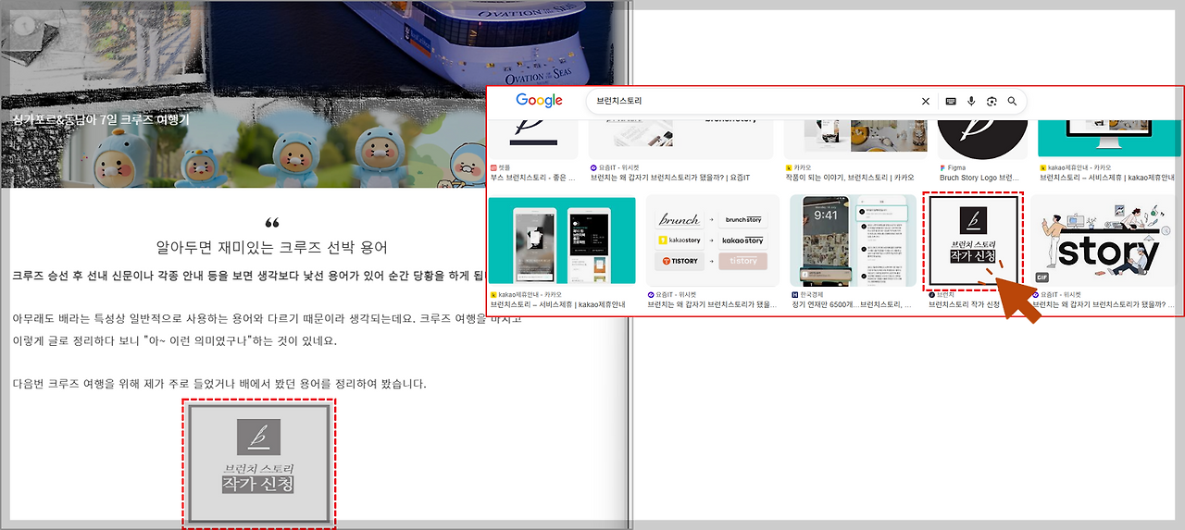Click the gray 브런치 스토리 작가 신청 image in blog post

click(259, 463)
